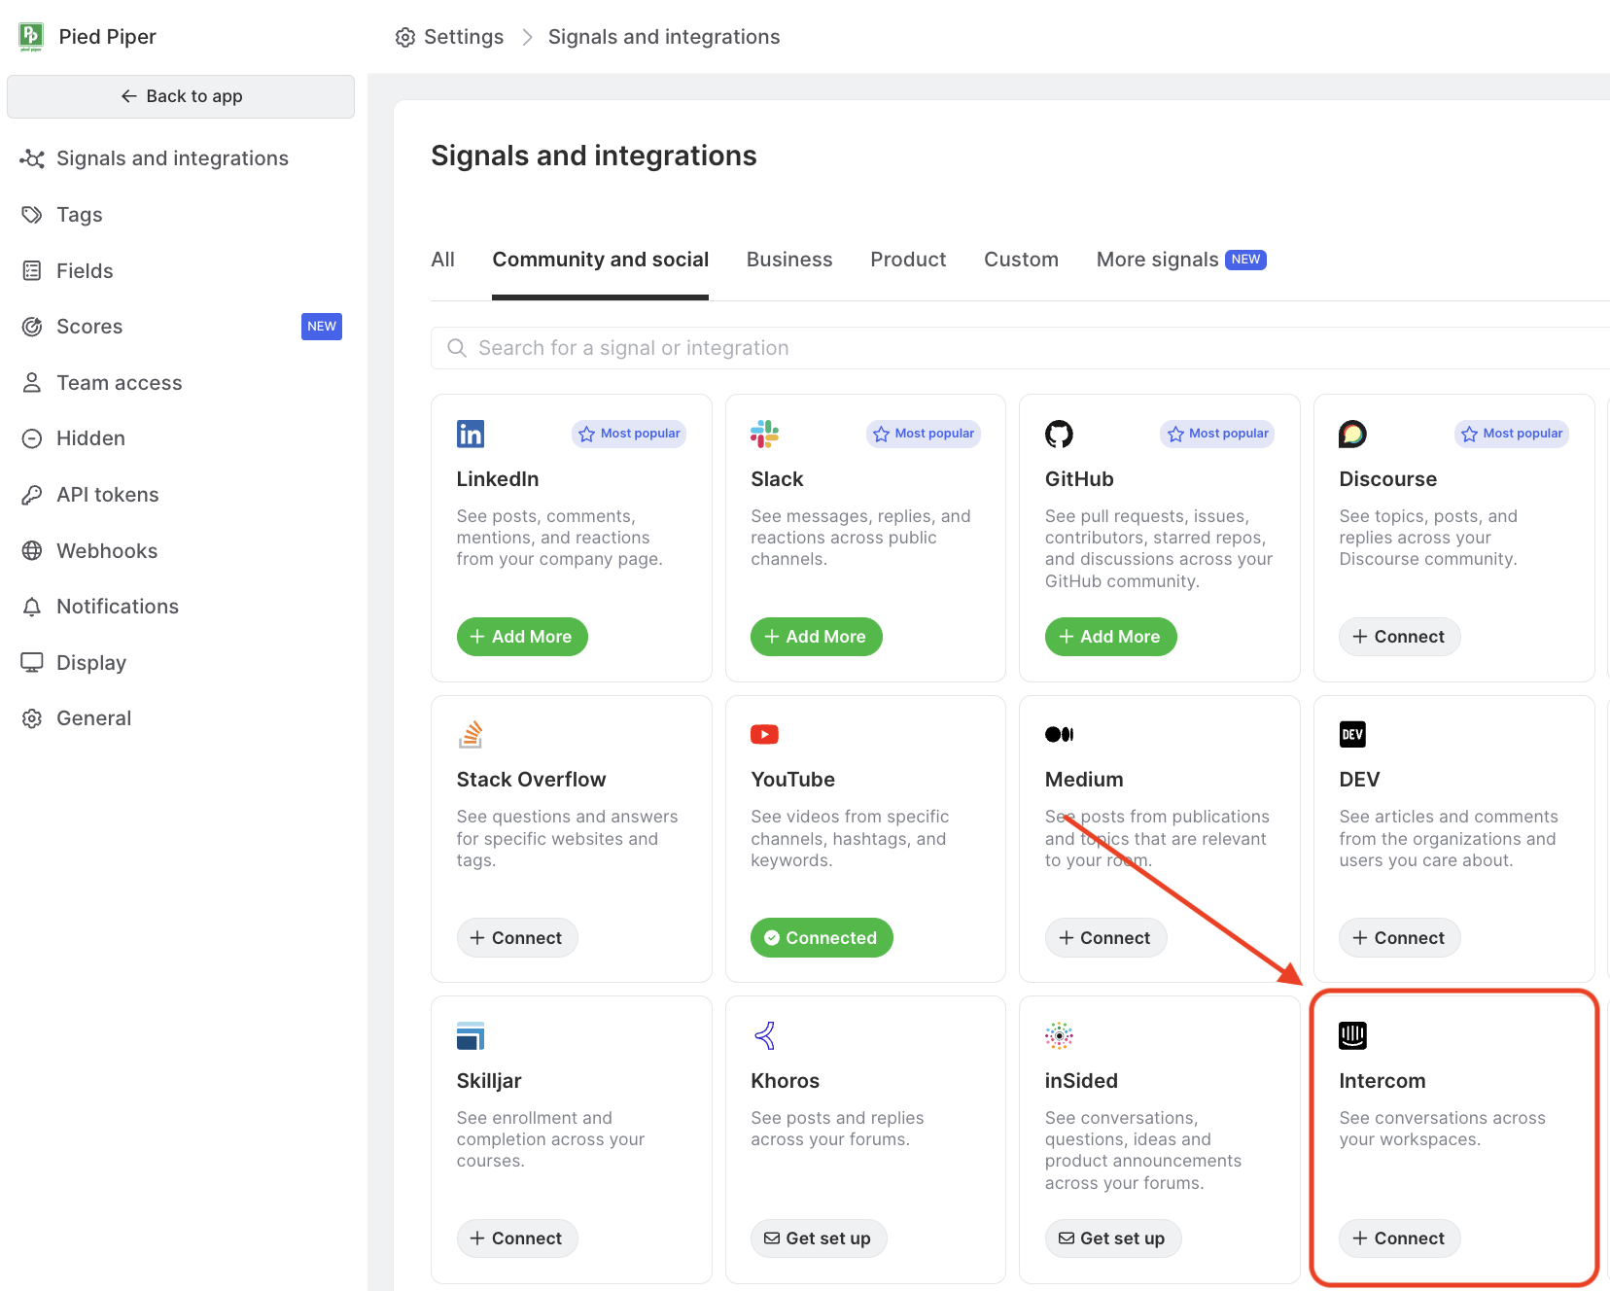The width and height of the screenshot is (1610, 1291).
Task: Click the LinkedIn Most popular badge
Action: click(629, 434)
